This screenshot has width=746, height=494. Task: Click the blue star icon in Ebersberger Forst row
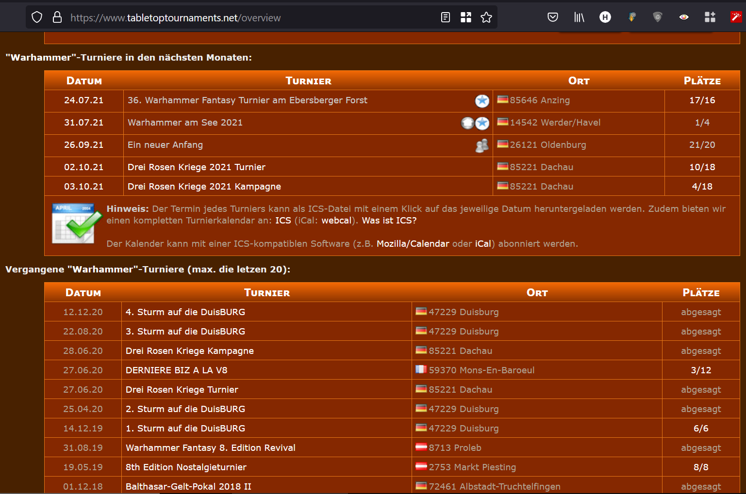click(481, 101)
